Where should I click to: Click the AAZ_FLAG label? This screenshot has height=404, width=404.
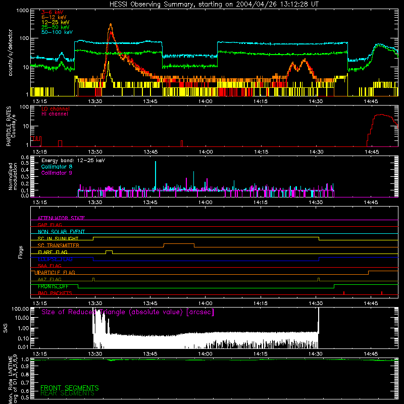coord(49,279)
